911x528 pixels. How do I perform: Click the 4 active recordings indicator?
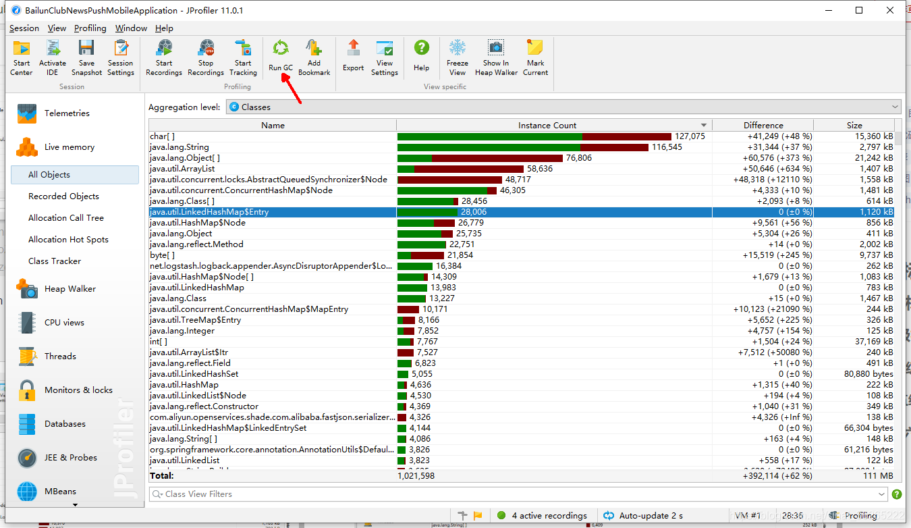pos(542,516)
